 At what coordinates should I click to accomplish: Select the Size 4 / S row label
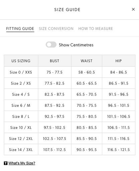(x=21, y=94)
